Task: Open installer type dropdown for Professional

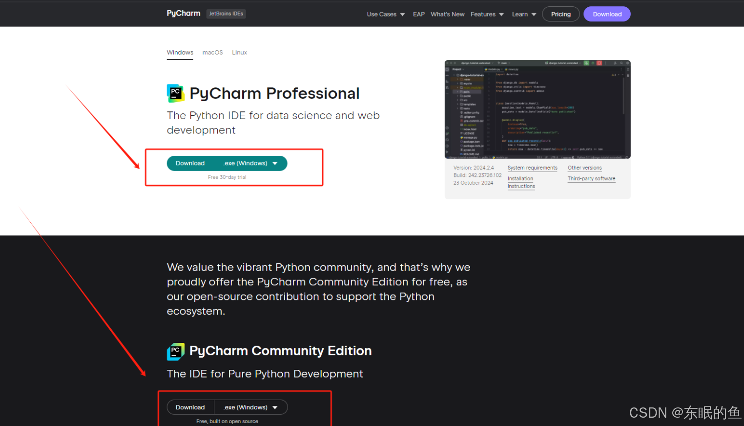Action: tap(250, 163)
